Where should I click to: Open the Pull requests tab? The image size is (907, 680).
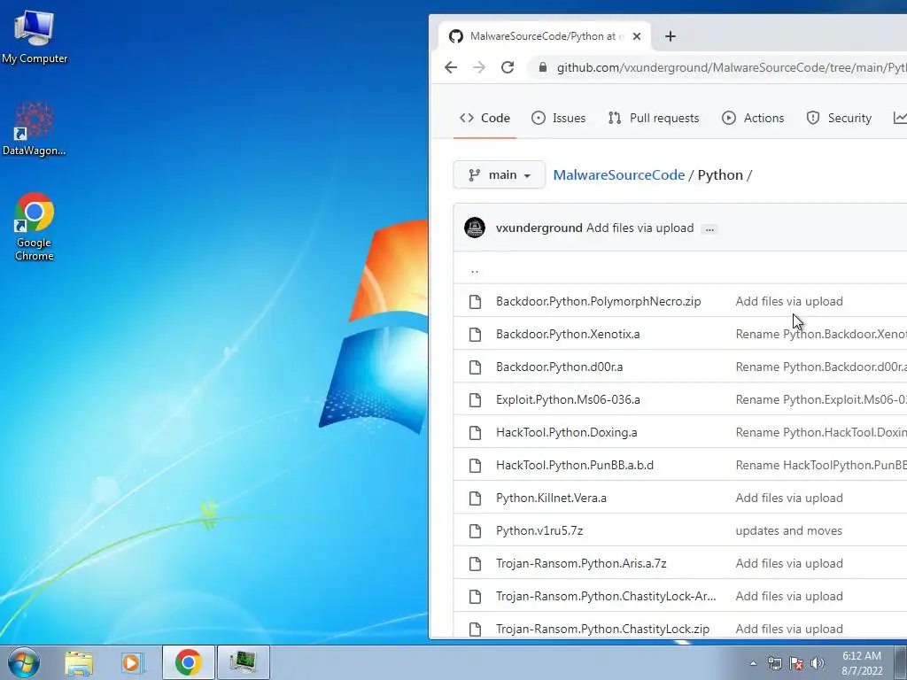(x=653, y=118)
